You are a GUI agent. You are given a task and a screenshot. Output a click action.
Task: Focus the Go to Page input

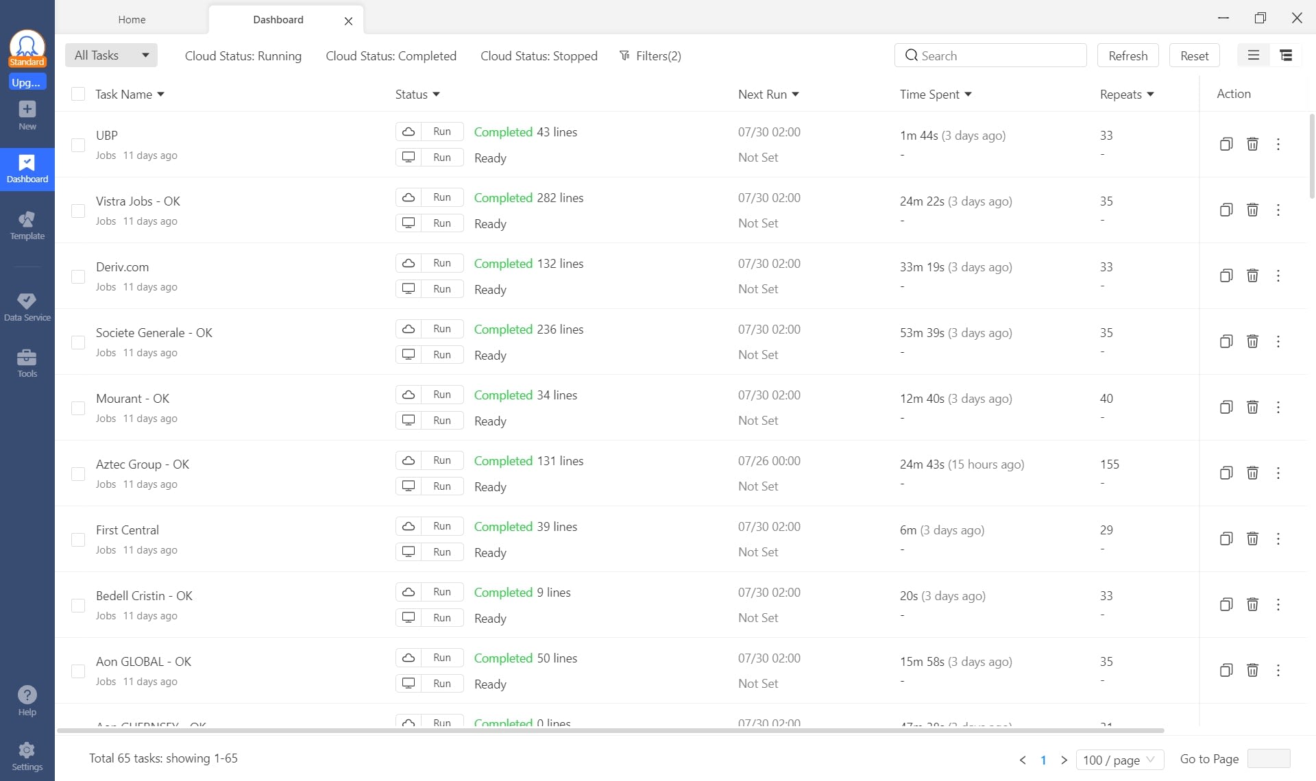[1269, 758]
